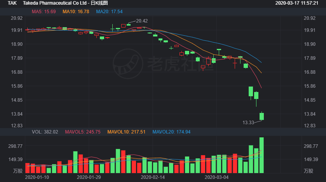326x182 pixels.
Task: Click the MA10: 16.78 indicator label
Action: click(76, 12)
